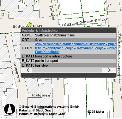Viewport: 122px width, 119px height.
Task: Select the name value Südtiroler Platz/Kunsthaus
Action: click(x=55, y=35)
